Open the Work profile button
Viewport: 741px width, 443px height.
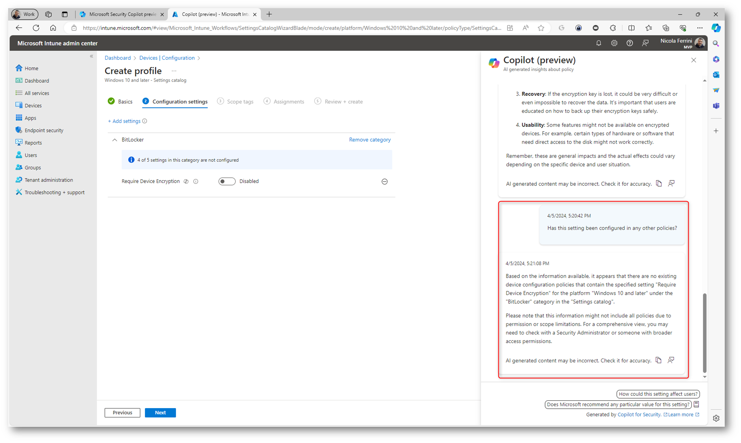(25, 14)
